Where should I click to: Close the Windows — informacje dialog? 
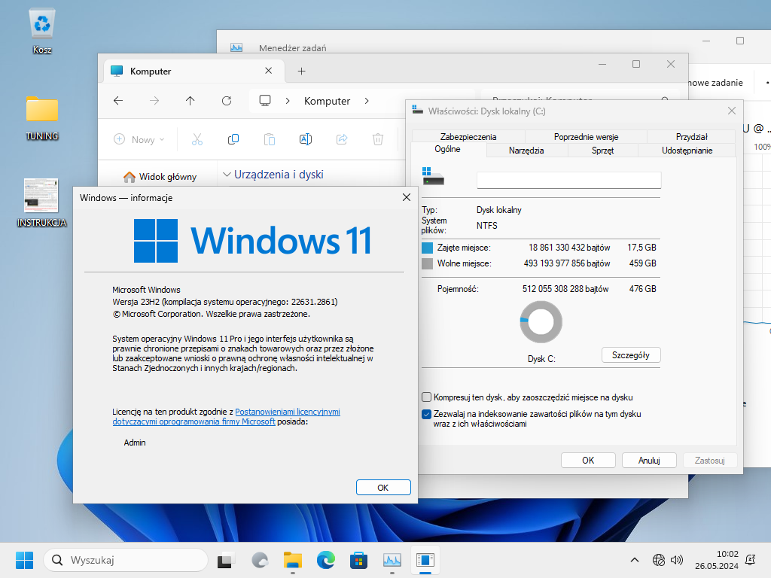click(x=407, y=198)
